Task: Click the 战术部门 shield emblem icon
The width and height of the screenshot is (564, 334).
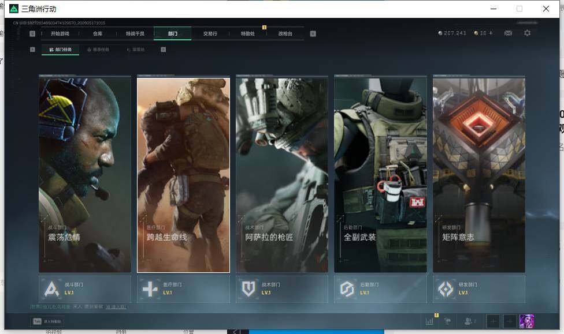Action: [248, 289]
